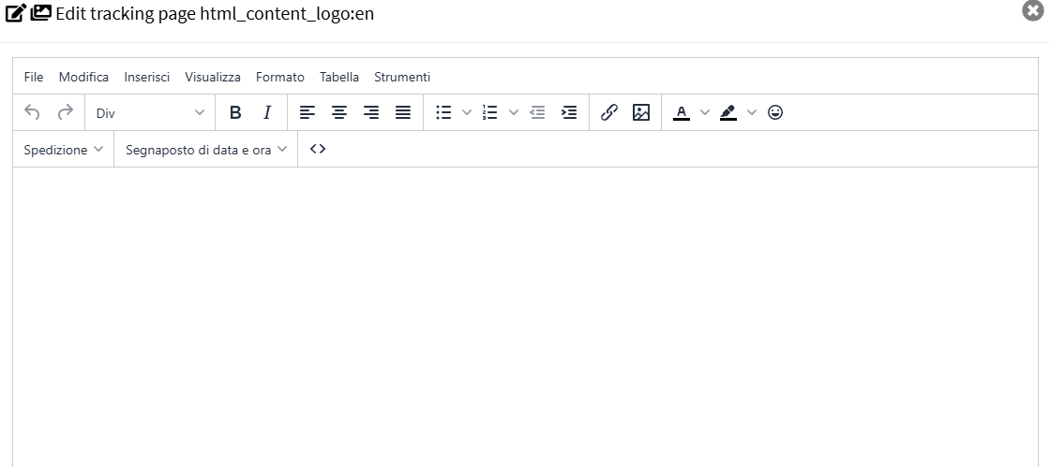1050x467 pixels.
Task: Insert a link using the chain icon
Action: click(x=609, y=112)
